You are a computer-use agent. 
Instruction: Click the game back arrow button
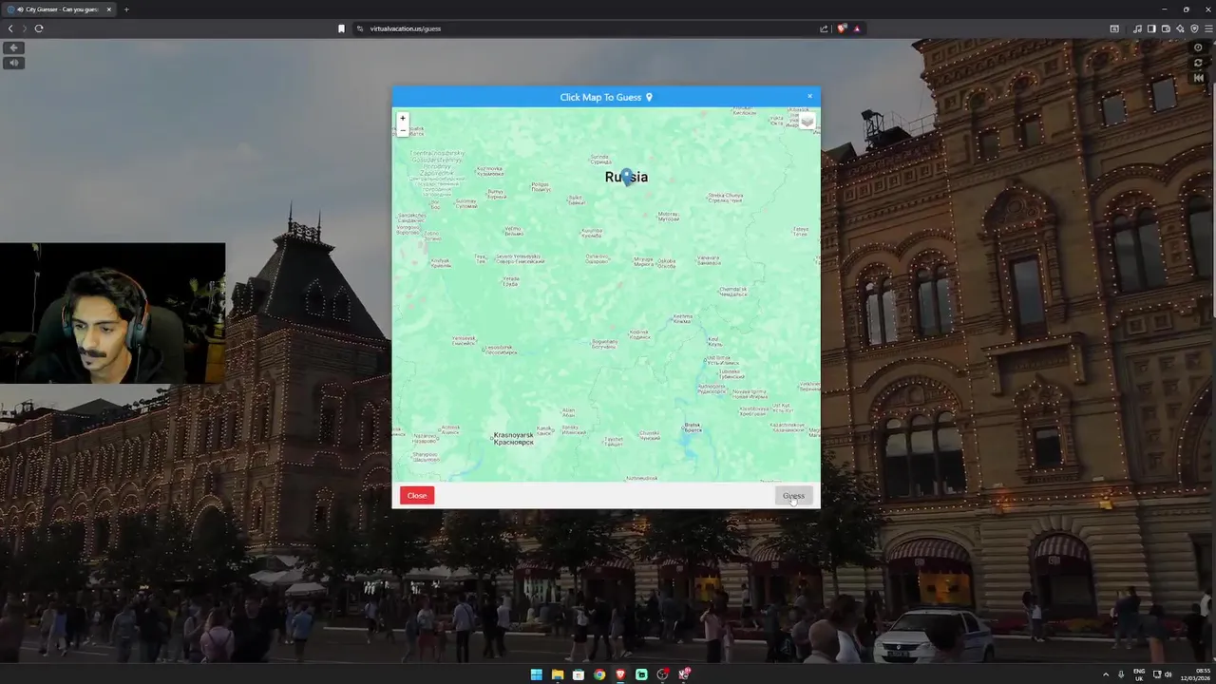pos(13,47)
